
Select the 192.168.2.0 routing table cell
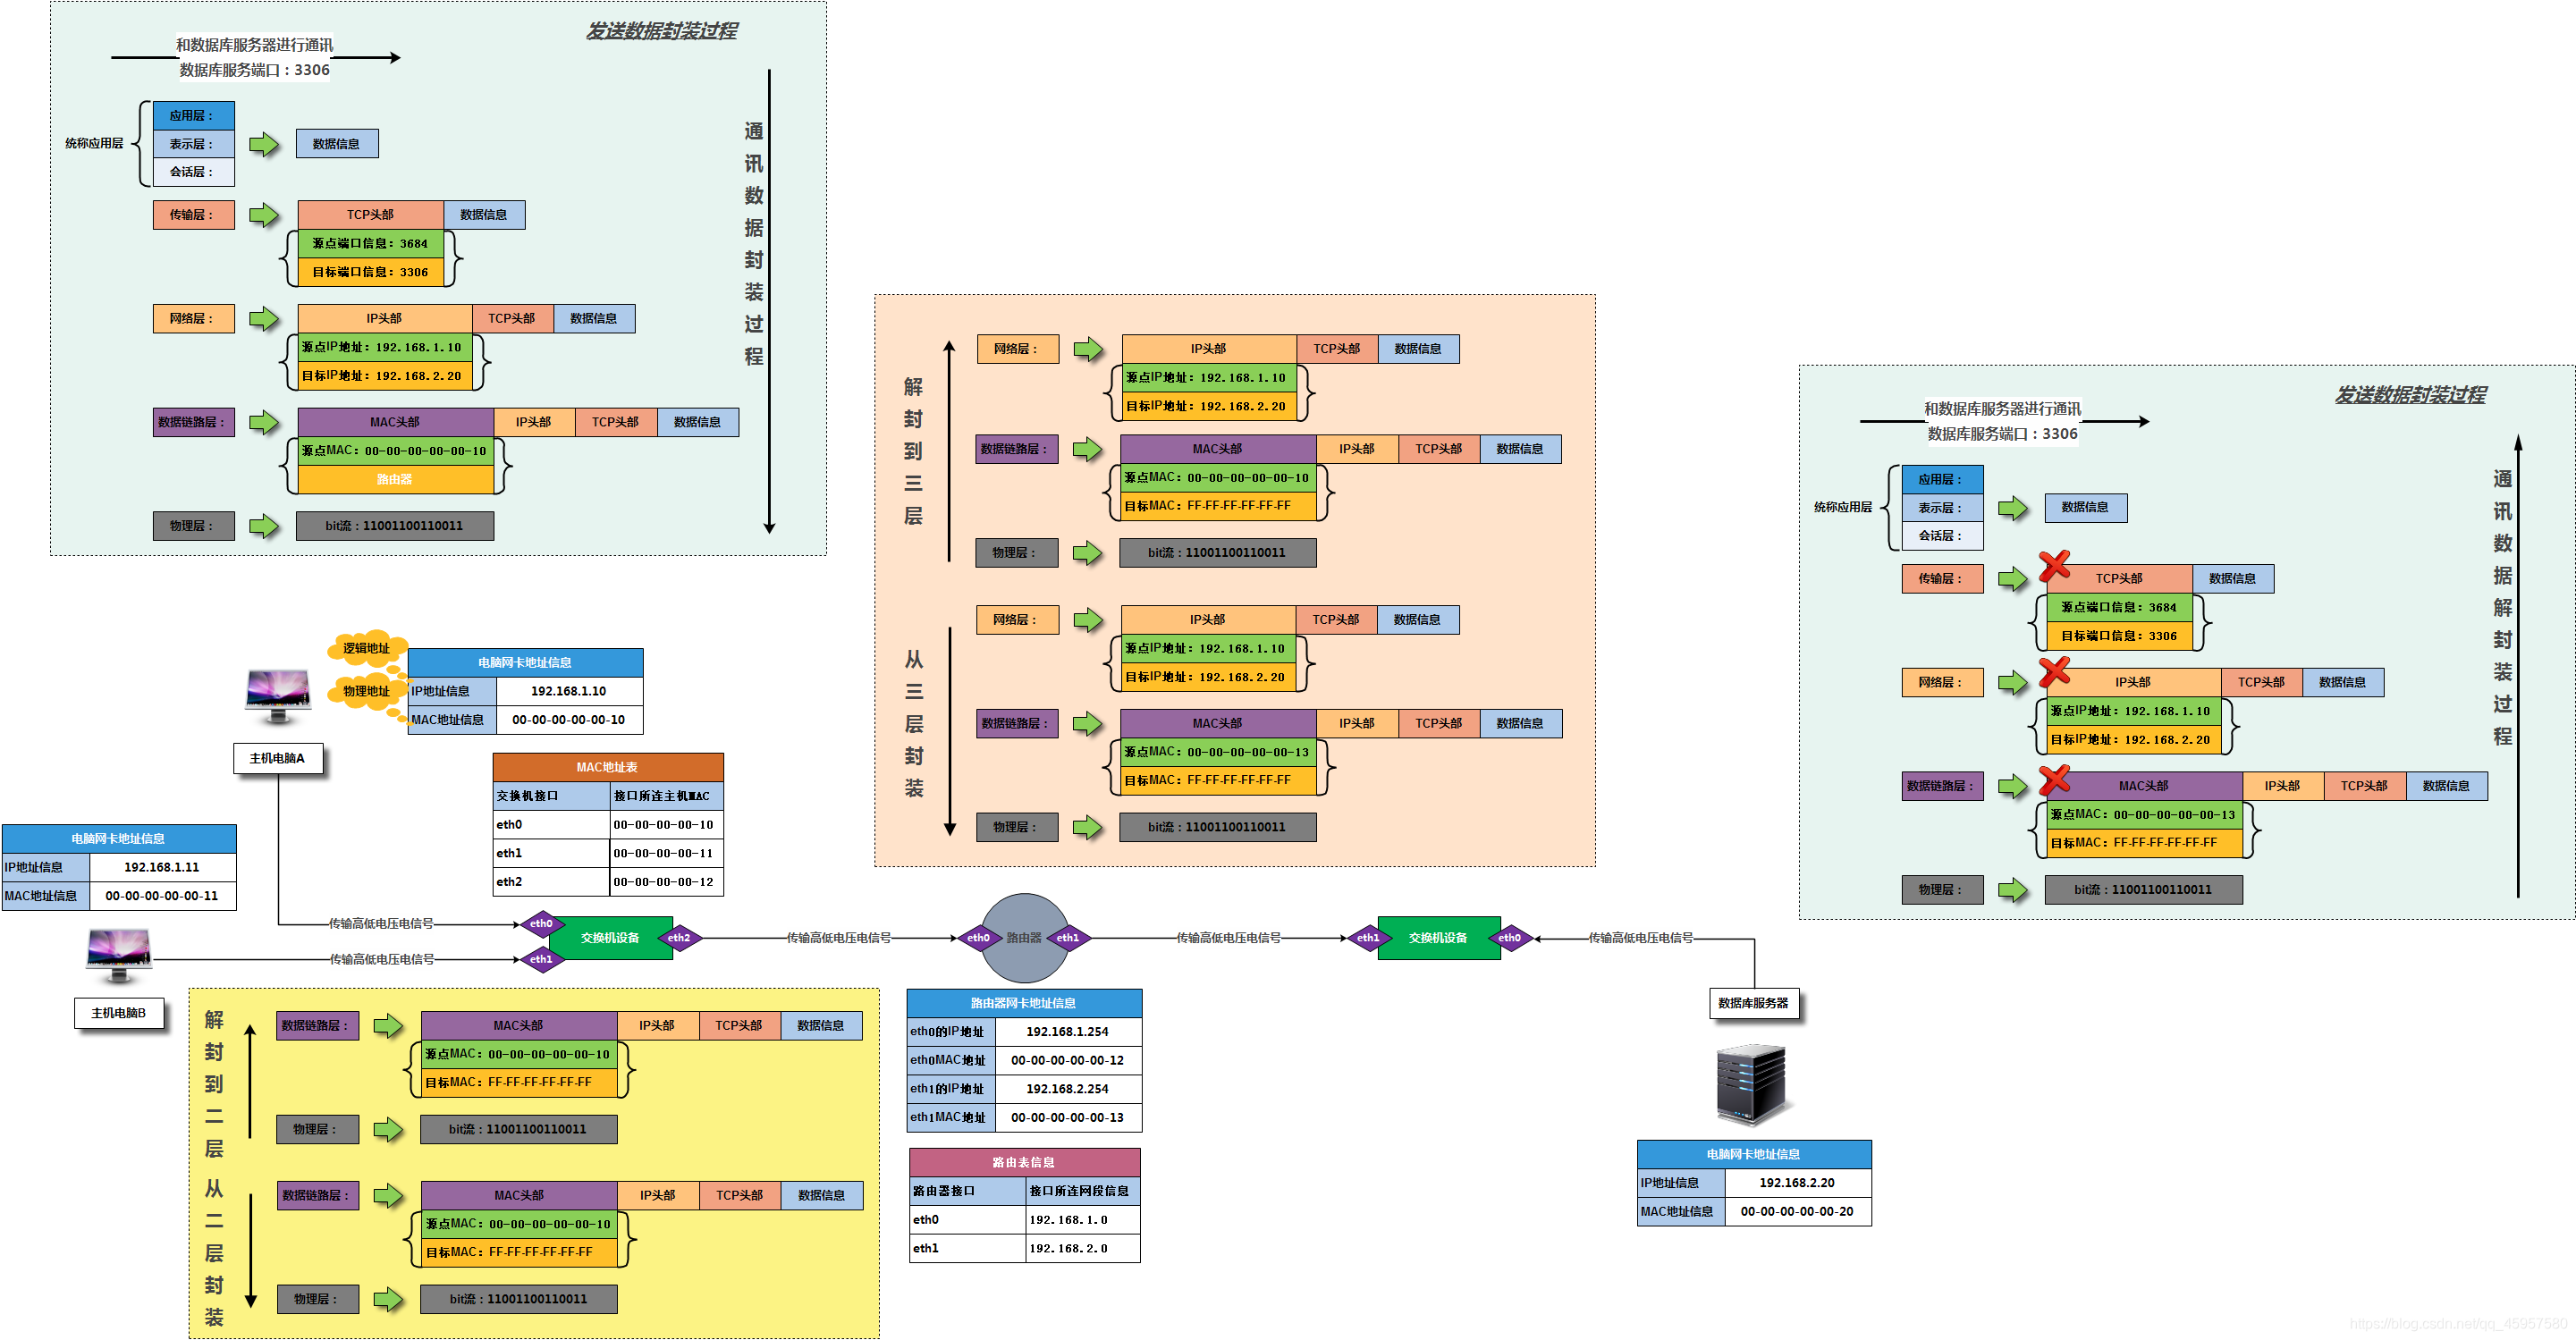pos(1083,1249)
